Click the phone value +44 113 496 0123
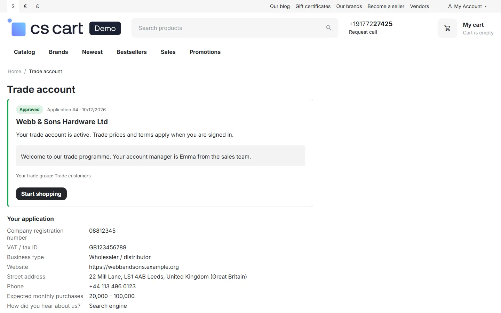The height and width of the screenshot is (313, 501). (x=112, y=286)
